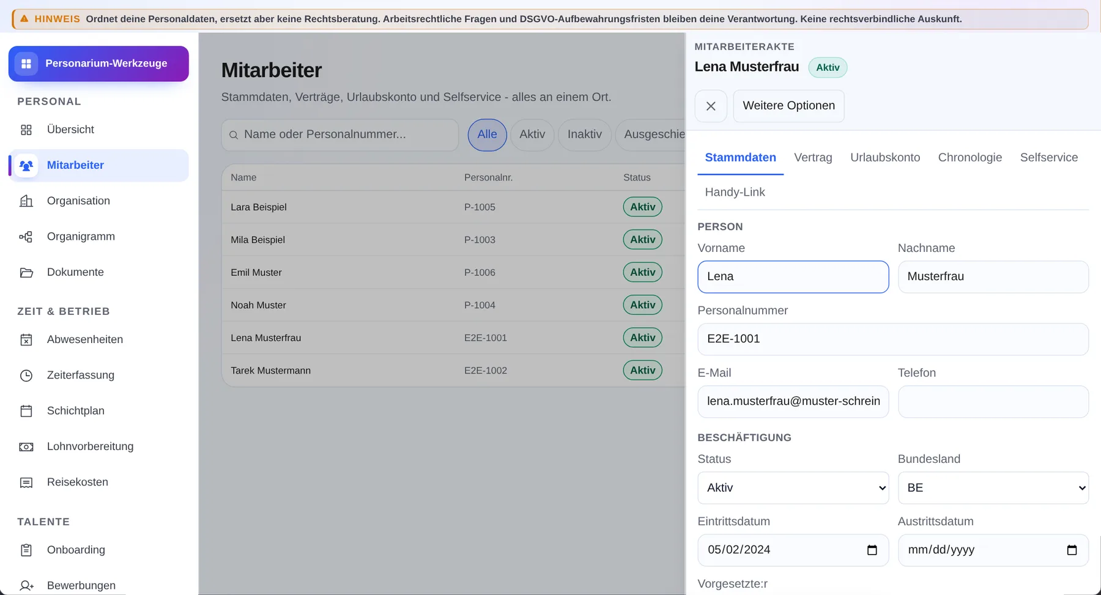Viewport: 1101px width, 595px height.
Task: Click the Abwesenheiten calendar-x icon
Action: pos(26,339)
